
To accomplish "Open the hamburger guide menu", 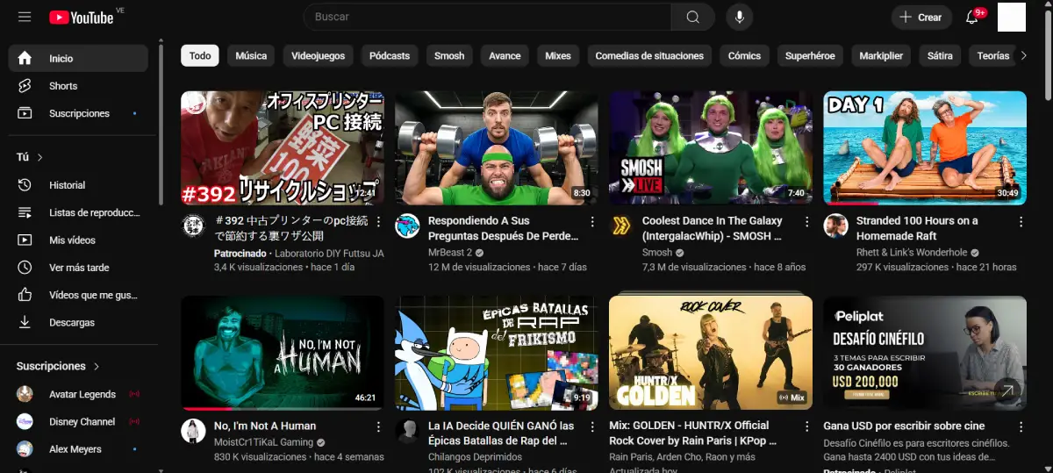I will pos(24,18).
